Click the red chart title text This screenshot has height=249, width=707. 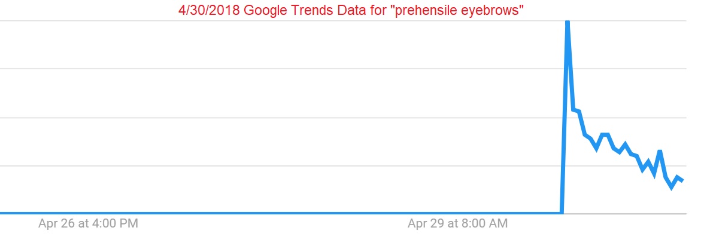pyautogui.click(x=351, y=10)
